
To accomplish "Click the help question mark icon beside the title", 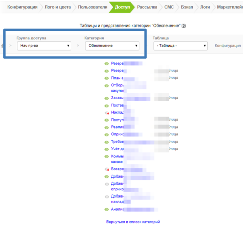I will point(184,26).
